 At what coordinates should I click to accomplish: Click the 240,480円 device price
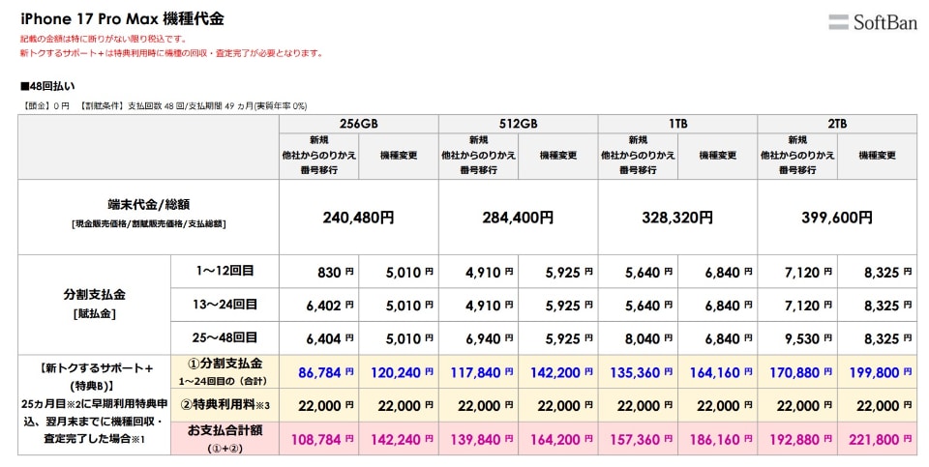pyautogui.click(x=358, y=218)
